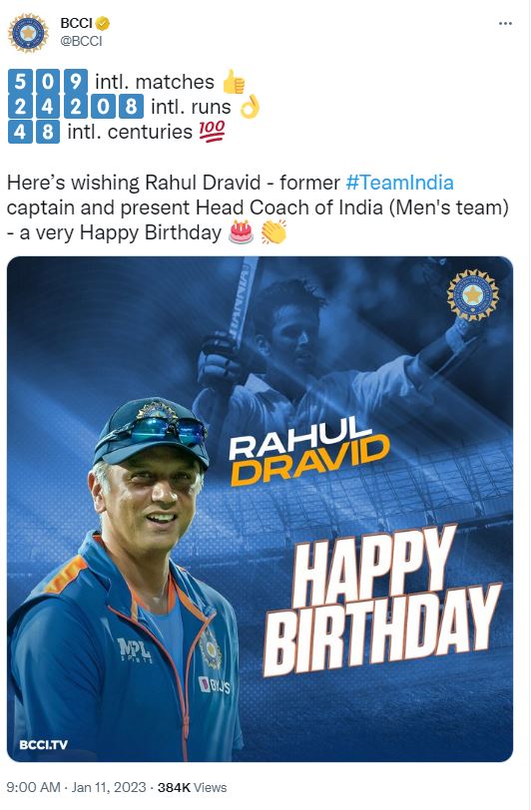Image resolution: width=531 pixels, height=810 pixels.
Task: Open the Rahul Dravid birthday image
Action: tap(261, 510)
